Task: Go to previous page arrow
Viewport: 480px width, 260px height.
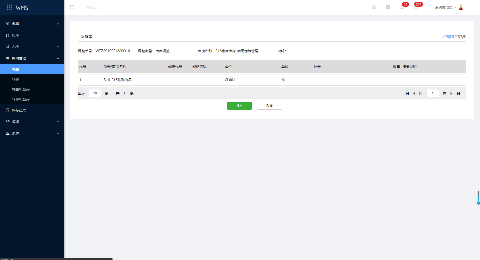Action: pos(414,93)
